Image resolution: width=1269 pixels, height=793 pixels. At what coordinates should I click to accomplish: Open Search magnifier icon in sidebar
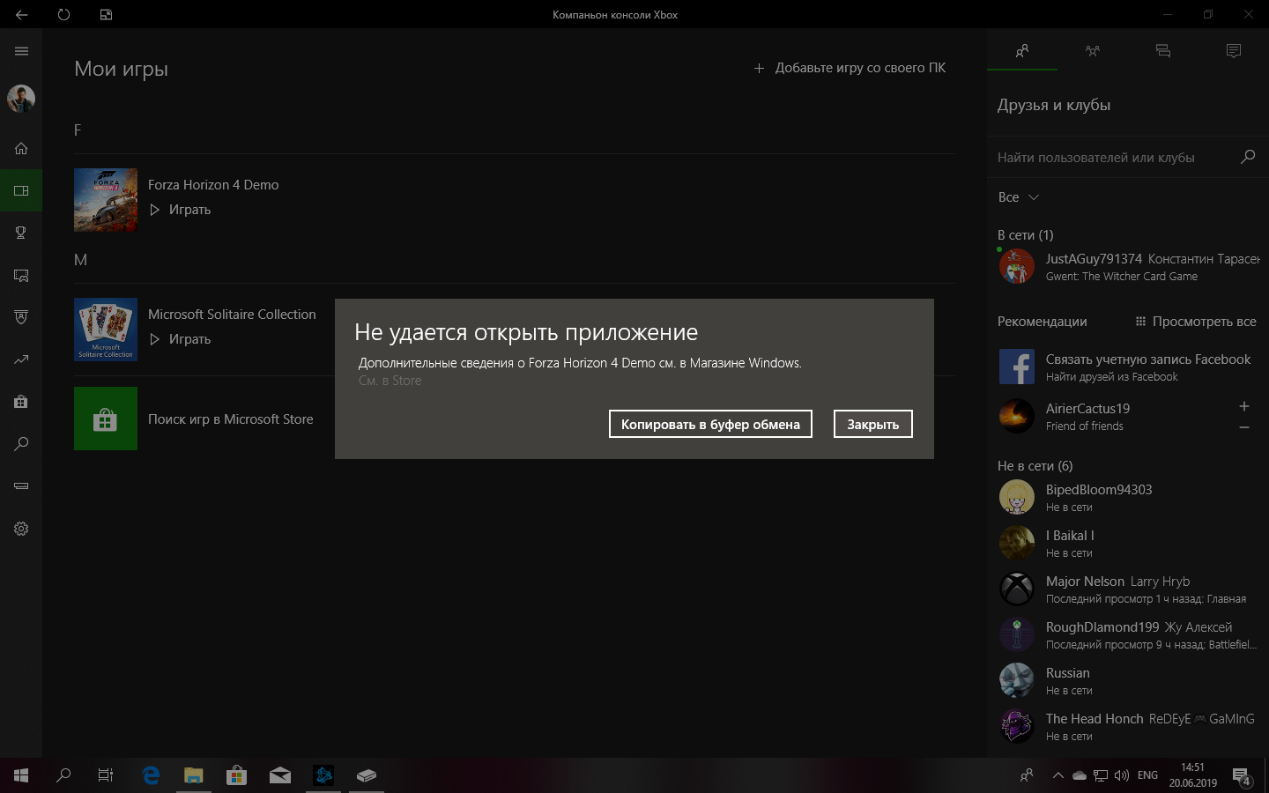[21, 444]
